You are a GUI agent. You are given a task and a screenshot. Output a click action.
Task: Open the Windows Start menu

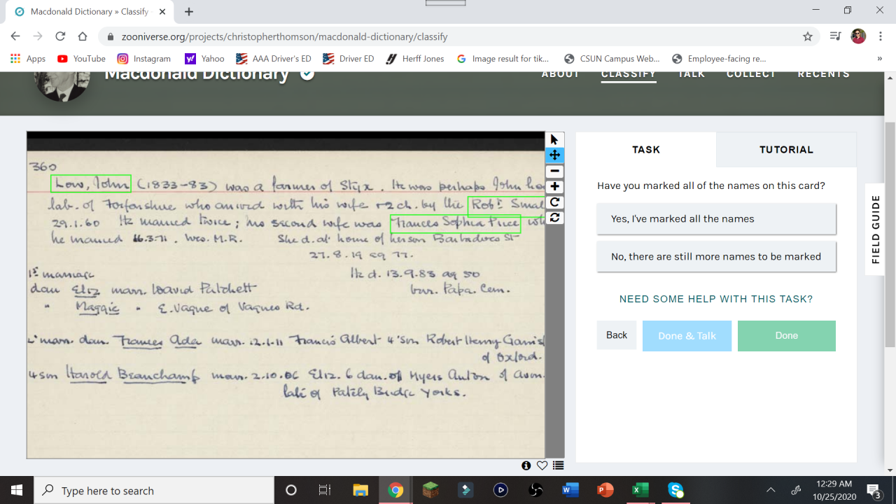coord(17,490)
